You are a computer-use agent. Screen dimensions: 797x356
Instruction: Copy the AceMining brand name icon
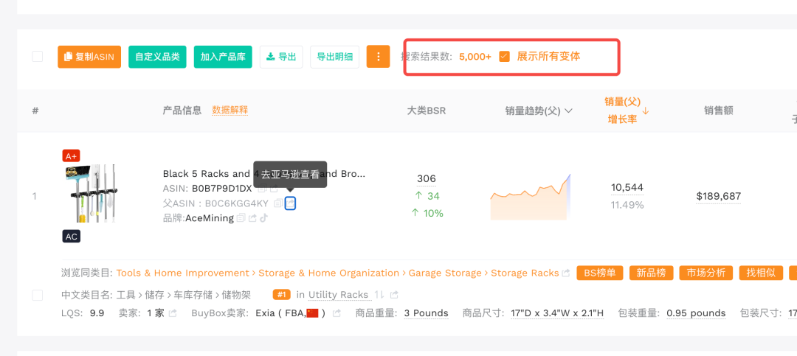coord(241,218)
